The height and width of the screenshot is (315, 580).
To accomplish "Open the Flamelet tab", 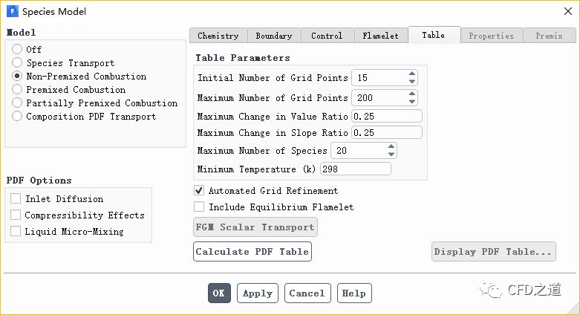I will [x=380, y=36].
